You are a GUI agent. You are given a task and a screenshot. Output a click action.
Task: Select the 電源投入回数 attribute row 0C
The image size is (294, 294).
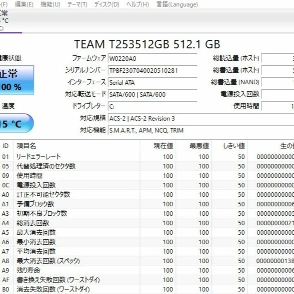tap(147, 185)
